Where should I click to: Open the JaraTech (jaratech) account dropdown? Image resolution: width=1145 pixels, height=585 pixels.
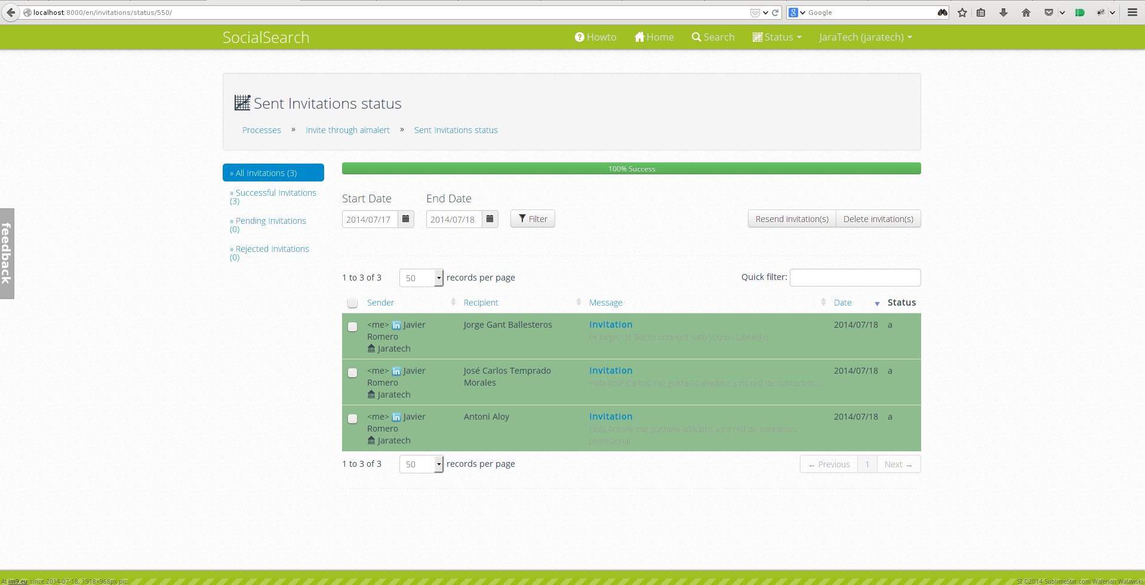865,37
